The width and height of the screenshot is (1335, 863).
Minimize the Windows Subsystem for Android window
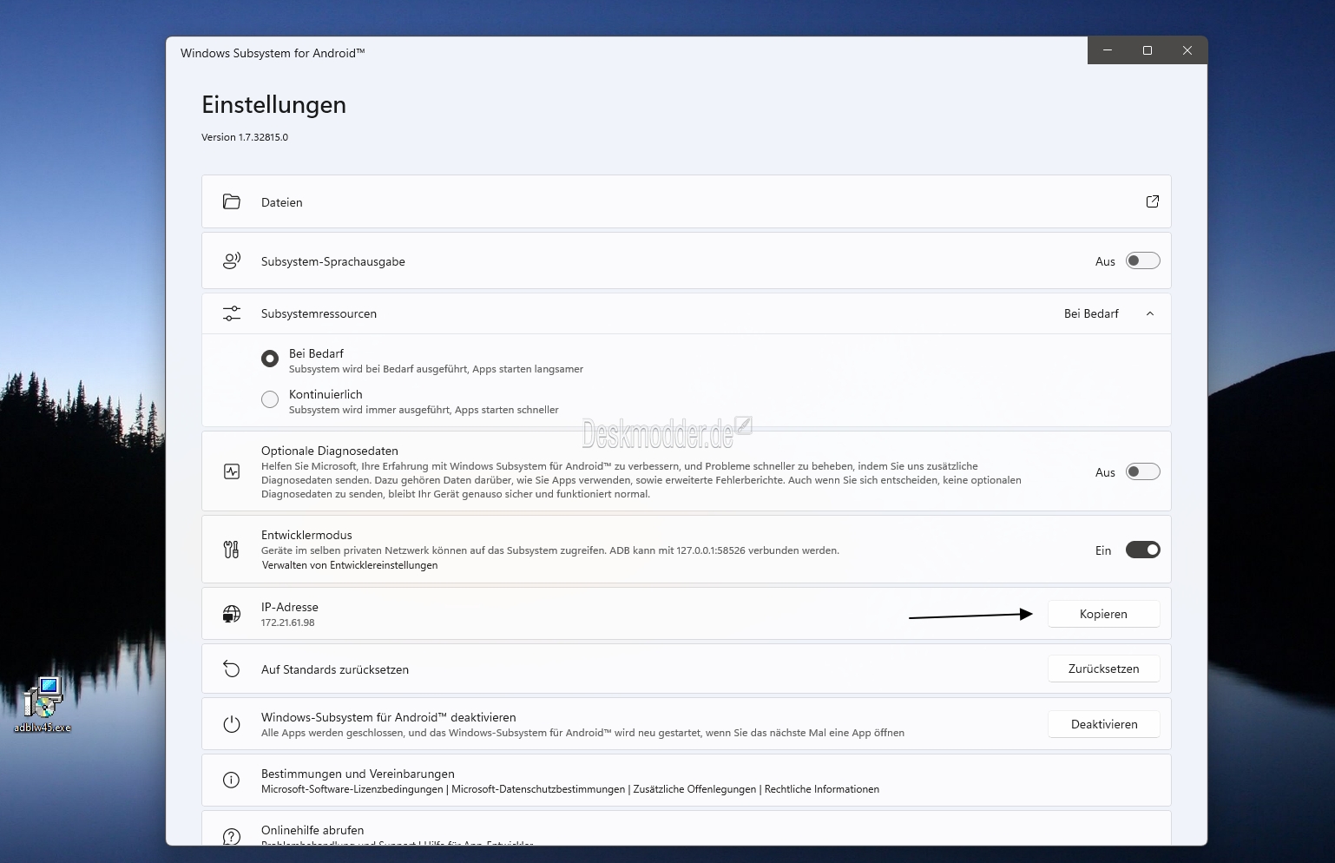[1108, 50]
